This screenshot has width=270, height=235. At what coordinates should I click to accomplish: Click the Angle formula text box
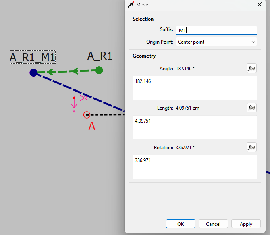195,88
